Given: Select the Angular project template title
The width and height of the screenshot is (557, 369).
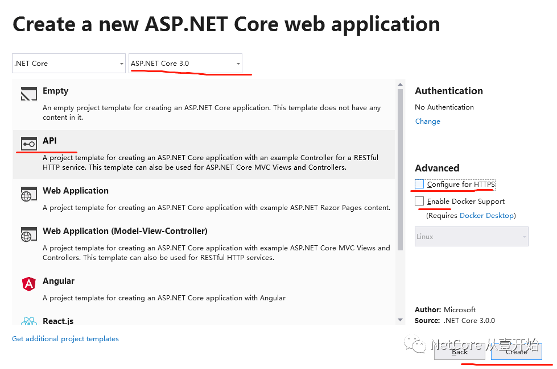Looking at the screenshot, I should click(x=58, y=281).
